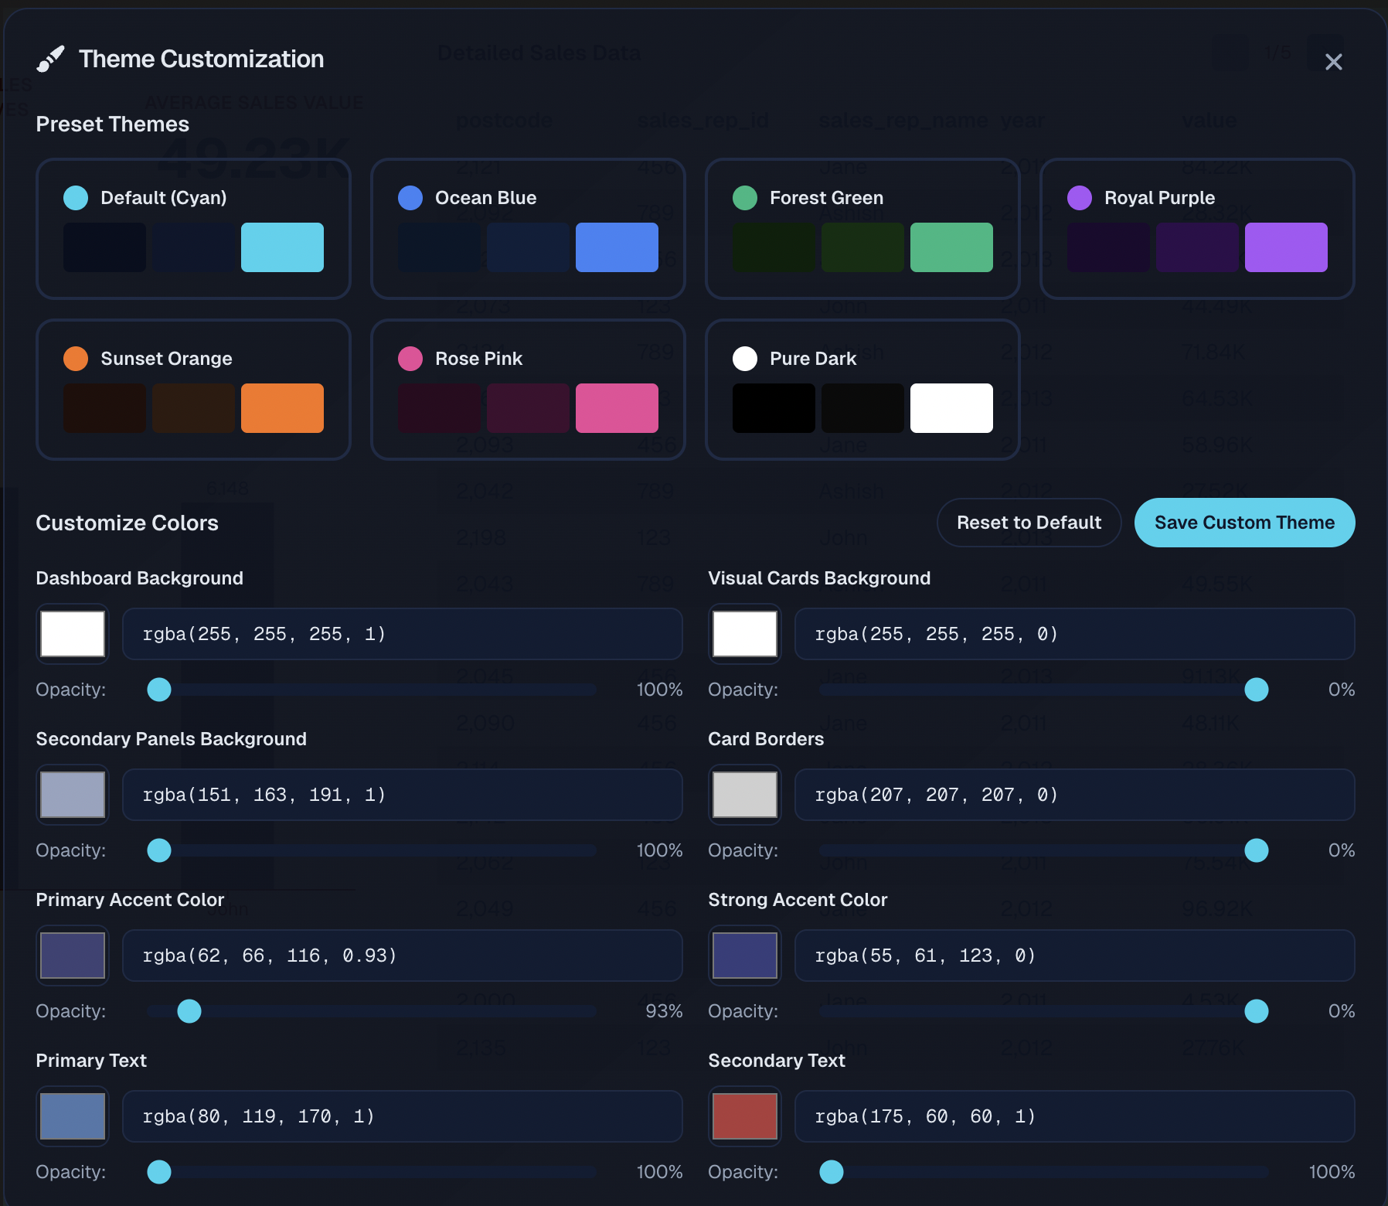
Task: Open the Secondary Text color picker
Action: (x=744, y=1116)
